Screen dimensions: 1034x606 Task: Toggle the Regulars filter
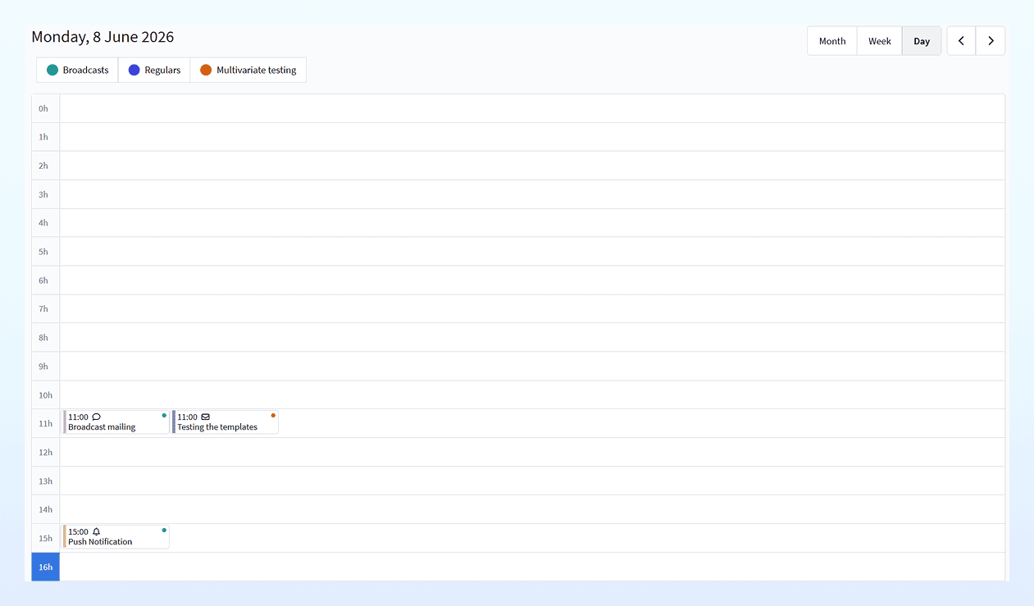154,70
